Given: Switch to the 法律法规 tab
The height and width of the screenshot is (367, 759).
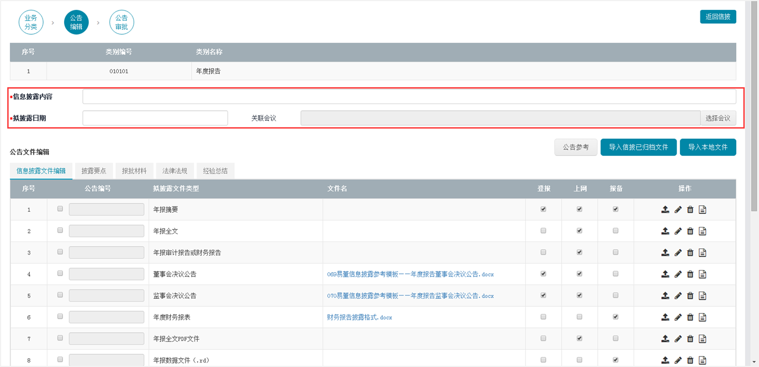Looking at the screenshot, I should pyautogui.click(x=175, y=171).
